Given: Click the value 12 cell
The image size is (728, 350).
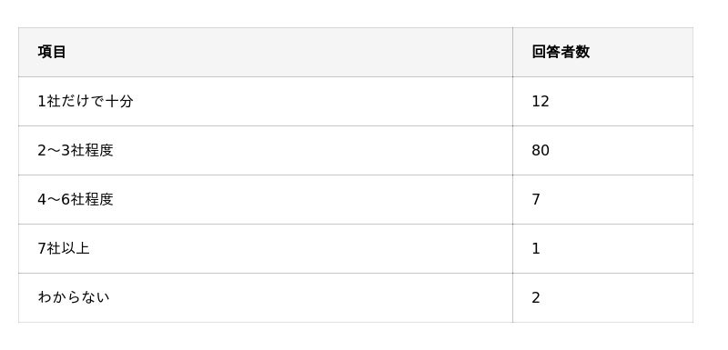Looking at the screenshot, I should [x=602, y=101].
